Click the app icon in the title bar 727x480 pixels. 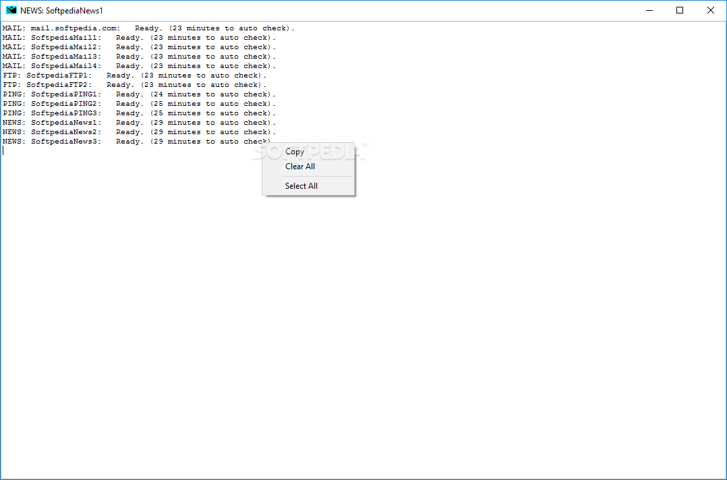[x=11, y=10]
